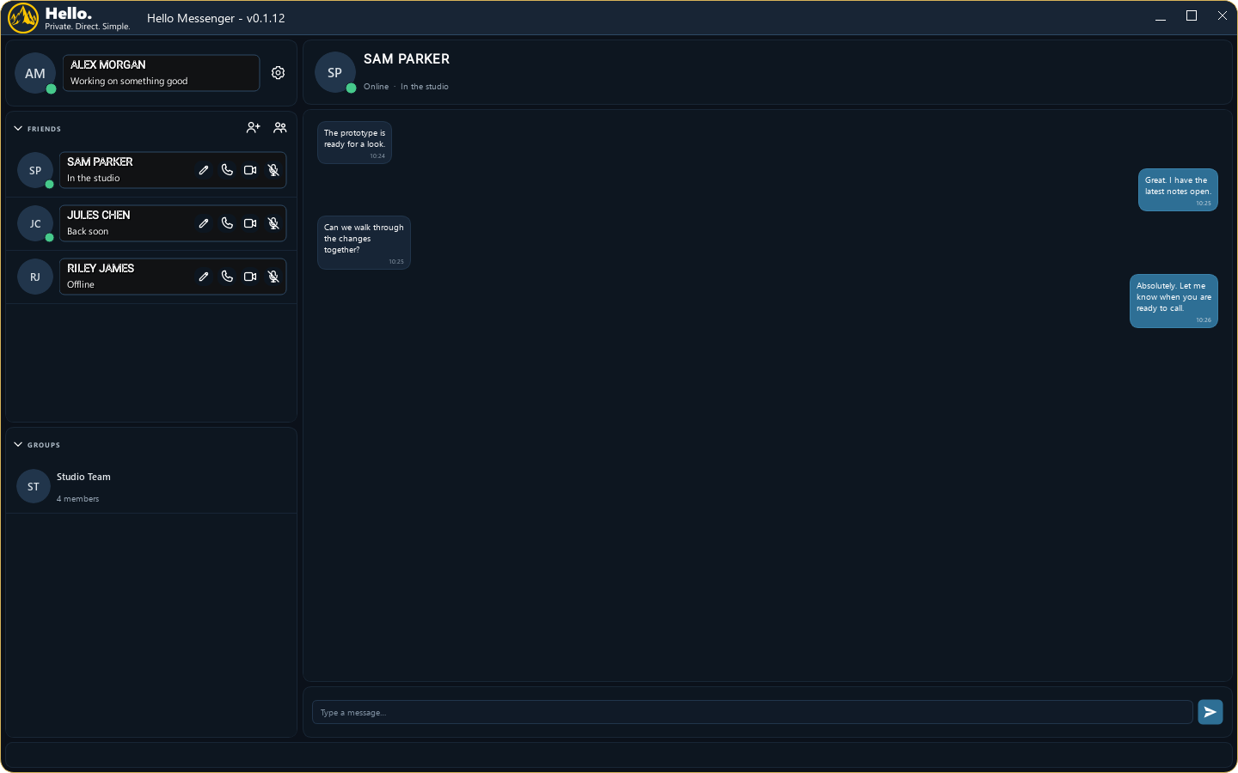Maximize the Hello Messenger window

[x=1192, y=16]
